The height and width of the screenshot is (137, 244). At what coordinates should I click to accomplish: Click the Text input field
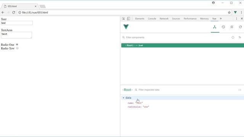click(x=17, y=23)
